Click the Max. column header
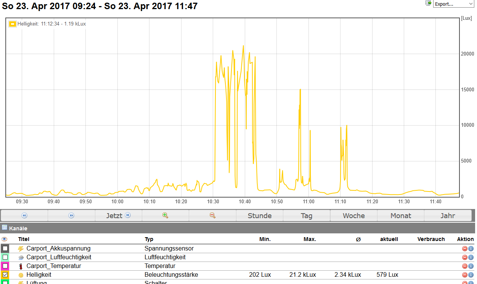 coord(310,239)
